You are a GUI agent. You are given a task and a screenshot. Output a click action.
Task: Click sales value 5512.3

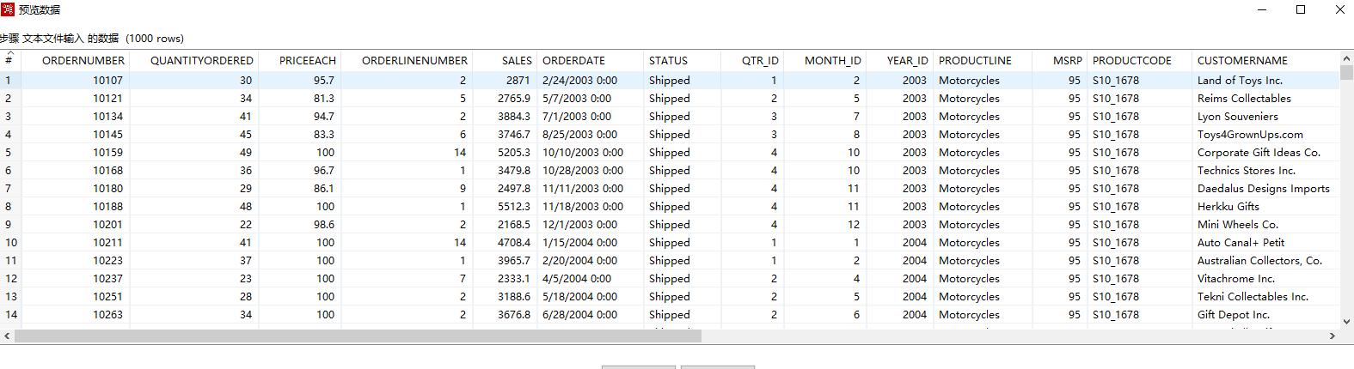coord(514,207)
